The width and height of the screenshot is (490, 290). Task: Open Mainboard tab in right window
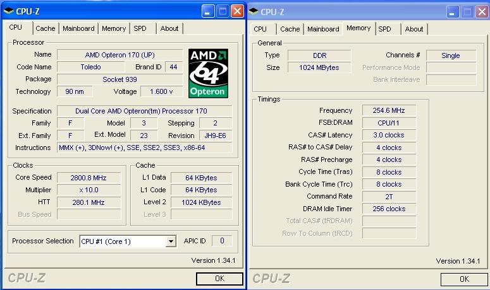point(323,29)
